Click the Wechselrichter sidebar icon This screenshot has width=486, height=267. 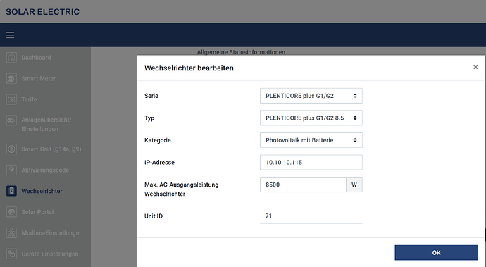pos(11,191)
